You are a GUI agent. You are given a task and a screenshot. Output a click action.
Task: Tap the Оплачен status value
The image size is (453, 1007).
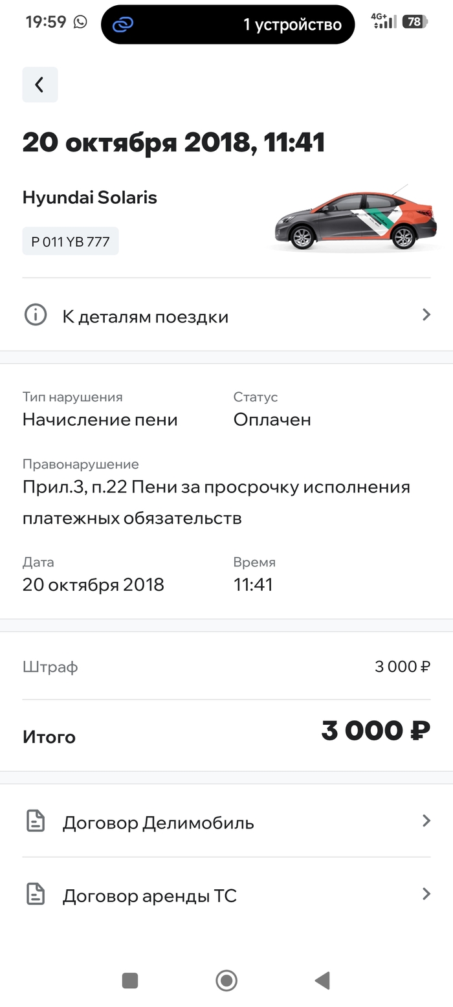click(x=272, y=420)
